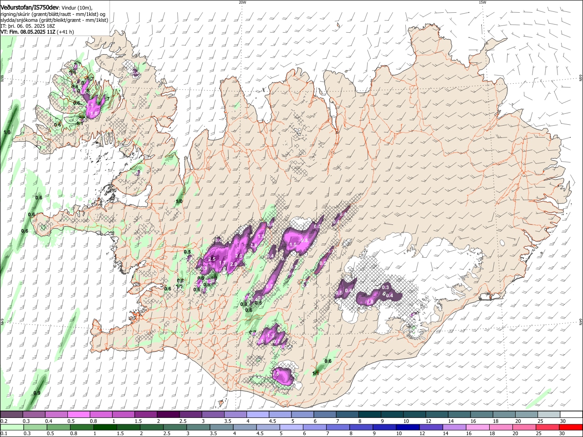
Task: Click the bright red swatch after 30, lower legend row
Action: coord(571,427)
